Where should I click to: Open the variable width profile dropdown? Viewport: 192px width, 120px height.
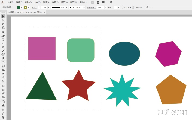tap(67, 7)
